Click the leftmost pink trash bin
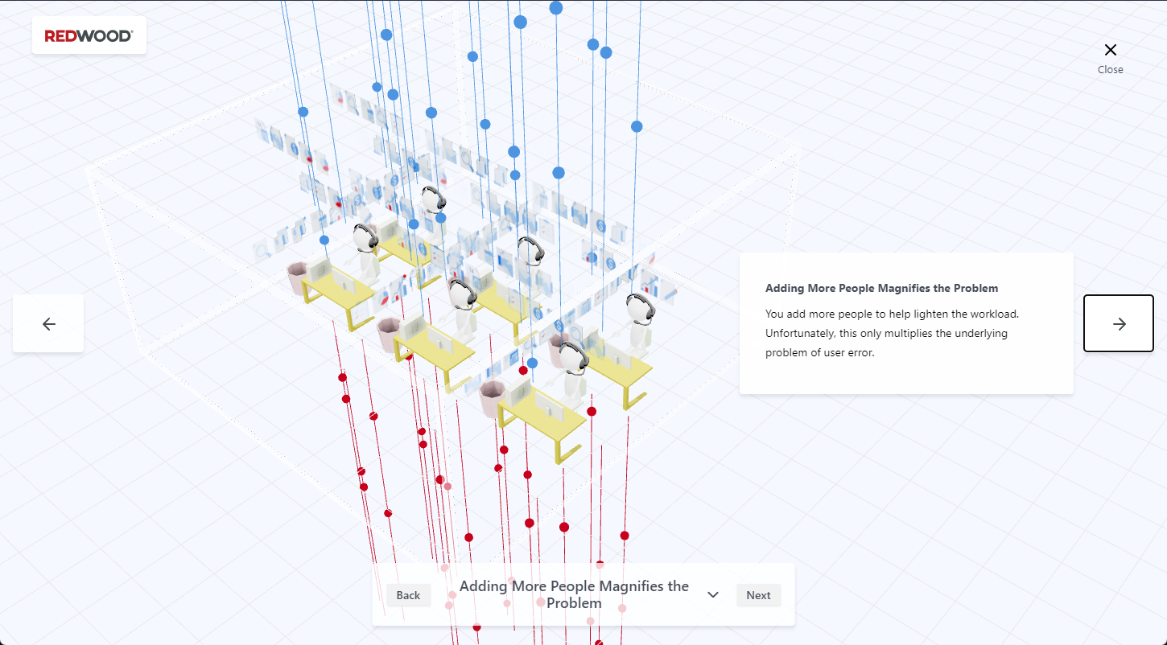The image size is (1167, 645). [299, 278]
